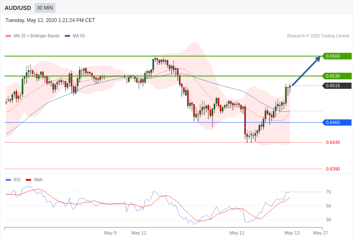353x239 pixels.
Task: Click the blue 0.6460 pivot price tag
Action: [x=337, y=122]
